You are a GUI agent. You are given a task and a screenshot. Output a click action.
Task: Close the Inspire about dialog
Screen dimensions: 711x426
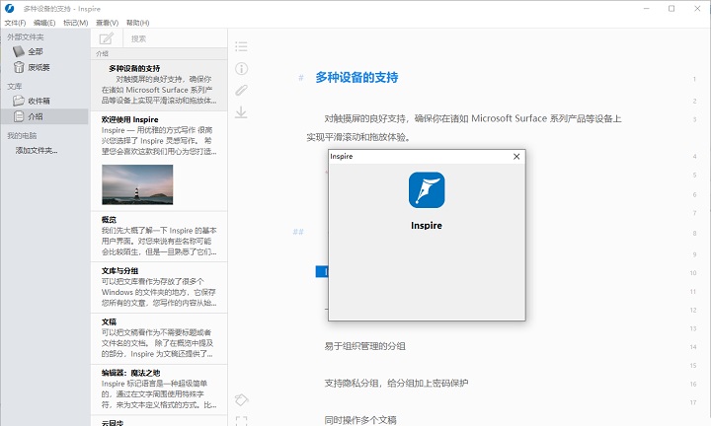pos(515,156)
